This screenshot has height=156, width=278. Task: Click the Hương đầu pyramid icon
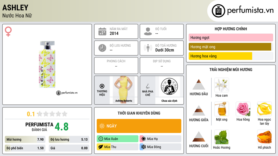[199, 84]
